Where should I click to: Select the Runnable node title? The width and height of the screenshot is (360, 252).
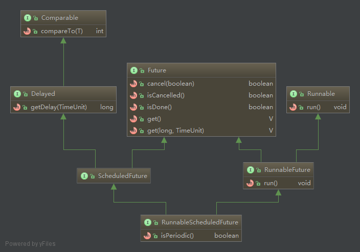321,94
